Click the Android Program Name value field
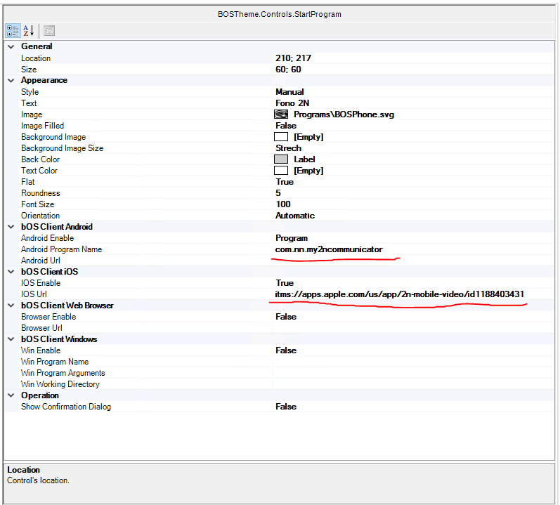The height and width of the screenshot is (505, 560). (x=329, y=249)
